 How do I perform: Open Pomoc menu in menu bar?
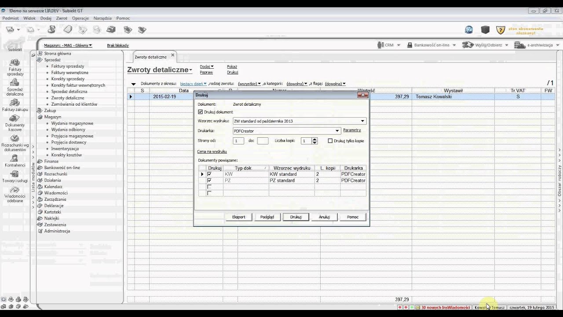point(123,18)
